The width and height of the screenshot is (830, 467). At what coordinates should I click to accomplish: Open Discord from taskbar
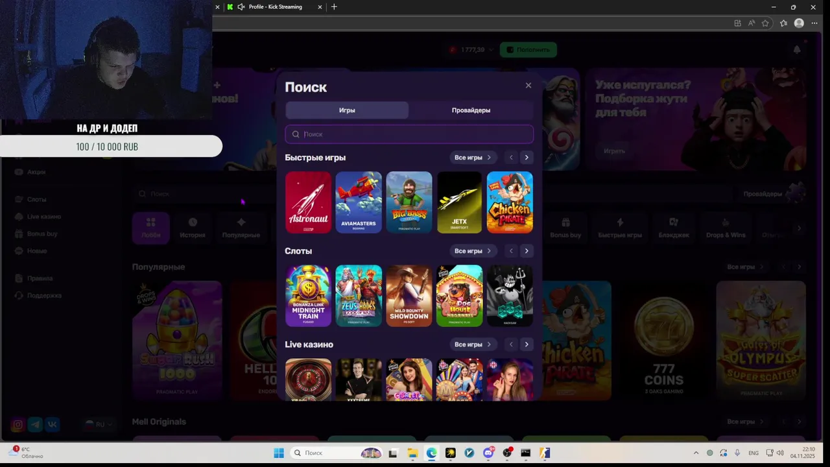click(488, 453)
